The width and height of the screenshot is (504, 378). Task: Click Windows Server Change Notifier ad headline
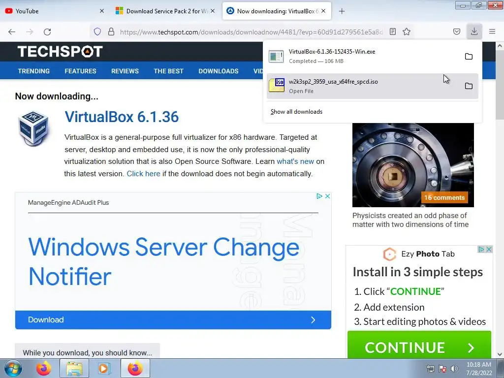tap(164, 261)
